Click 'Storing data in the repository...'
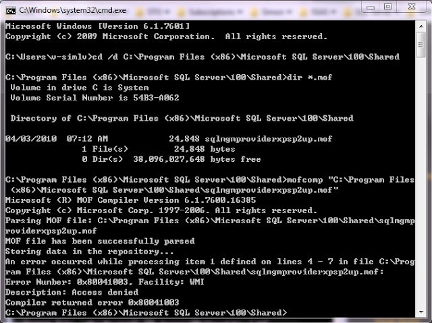Screen dimensions: 432x323 (90, 252)
